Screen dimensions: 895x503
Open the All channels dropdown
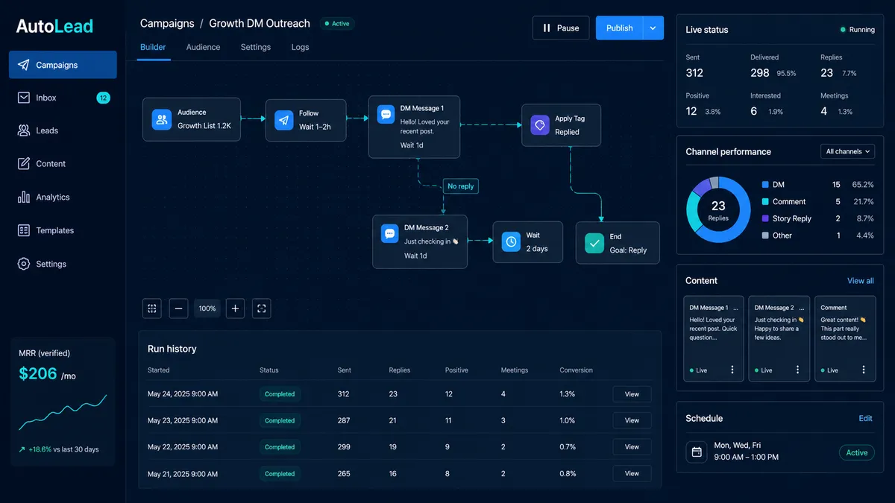point(847,151)
